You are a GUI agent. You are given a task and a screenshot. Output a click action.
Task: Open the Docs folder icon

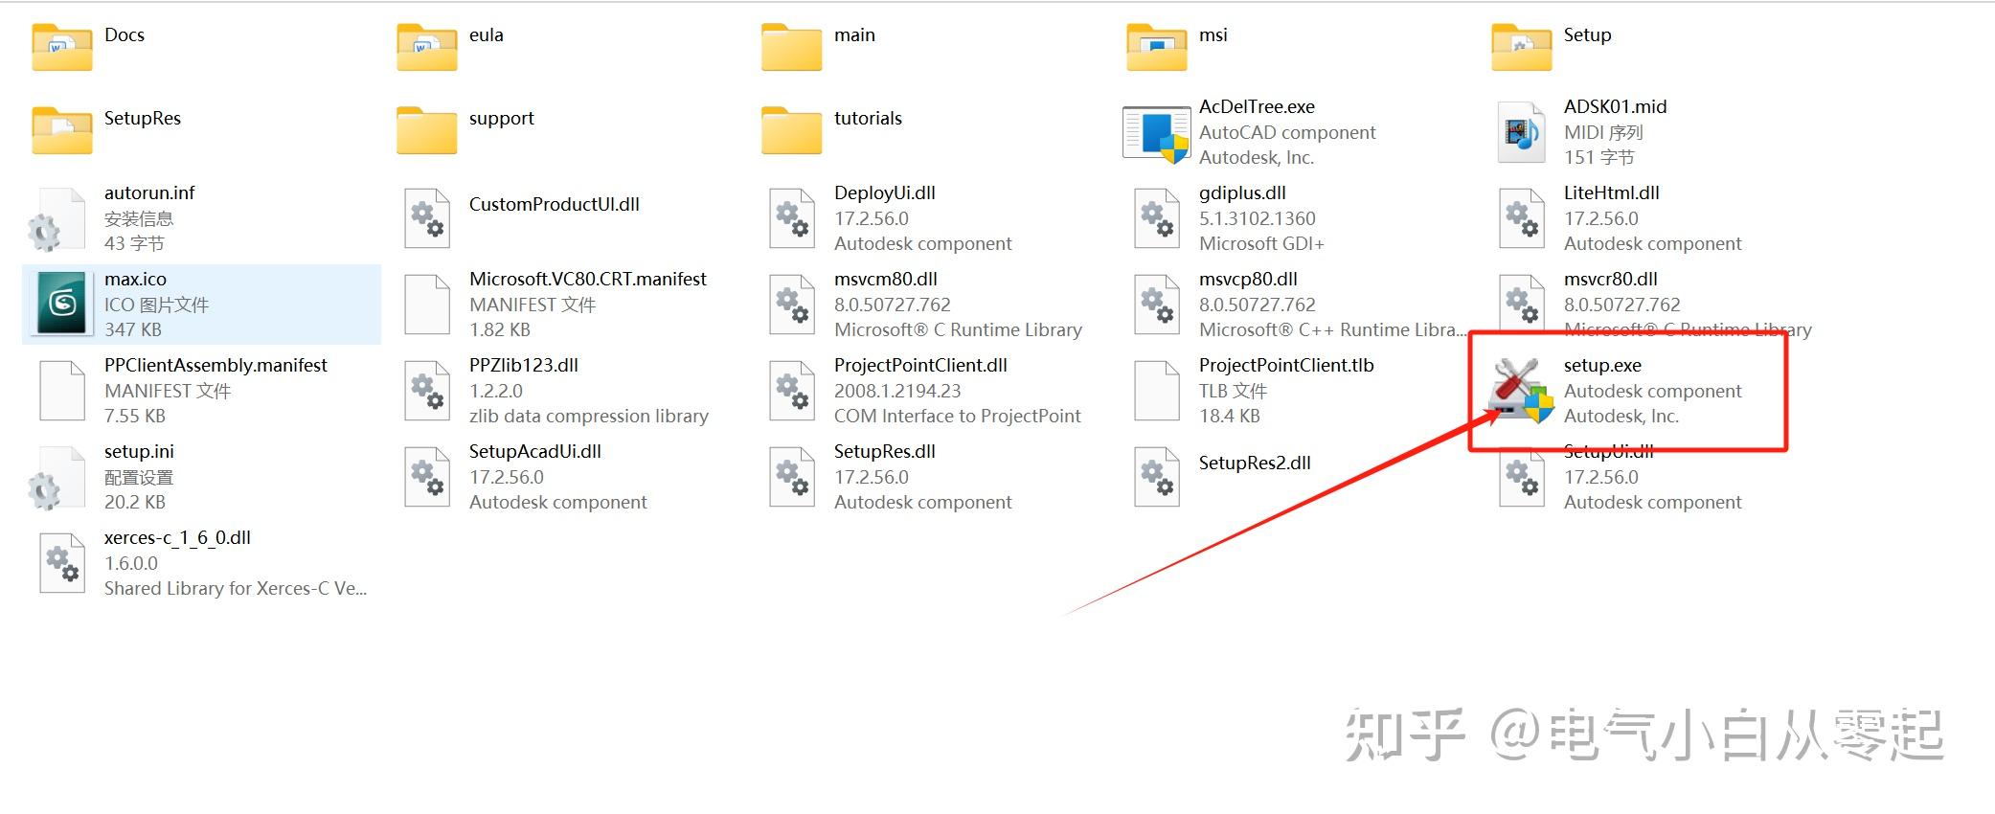tap(61, 46)
